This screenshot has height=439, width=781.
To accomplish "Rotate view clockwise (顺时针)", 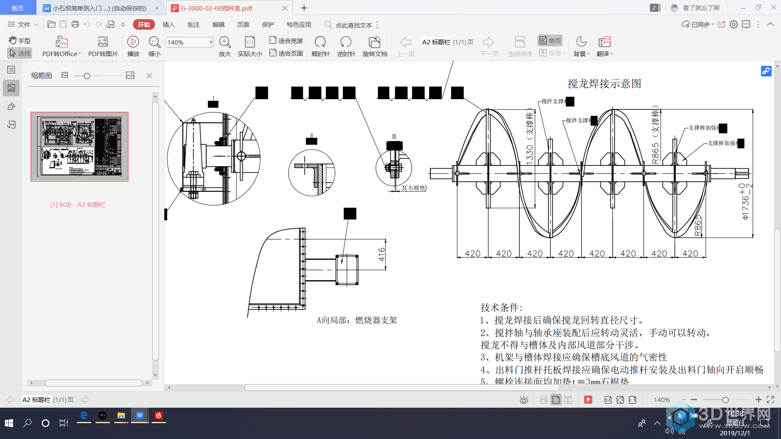I will coord(321,47).
